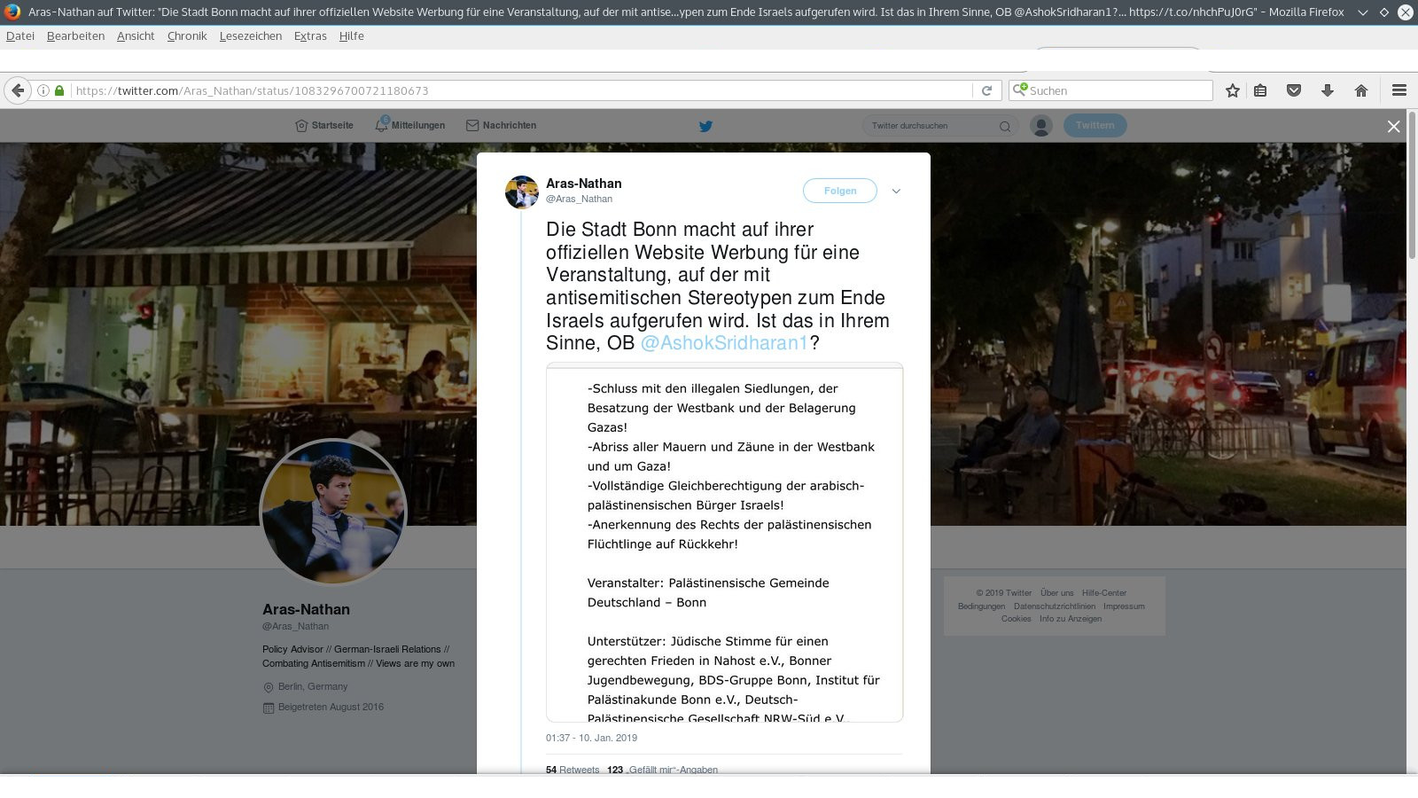Open the Lesezeichen menu

(251, 36)
